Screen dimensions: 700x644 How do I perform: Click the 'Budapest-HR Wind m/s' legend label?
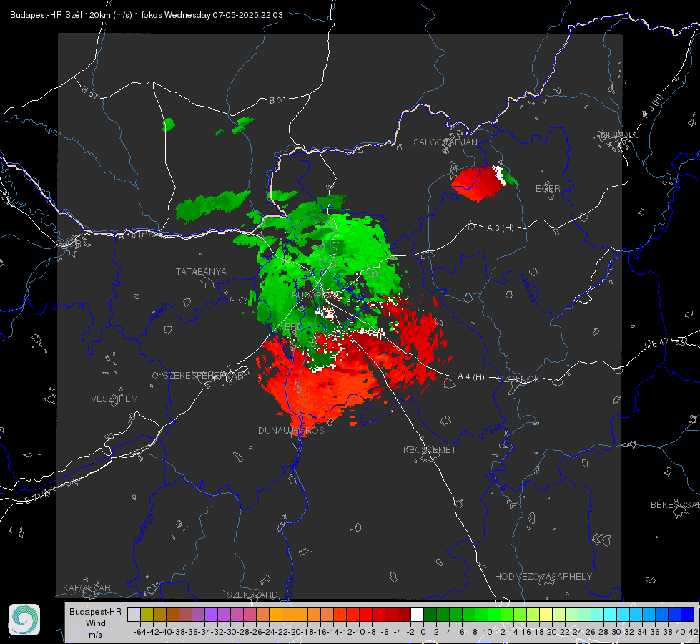tap(95, 623)
